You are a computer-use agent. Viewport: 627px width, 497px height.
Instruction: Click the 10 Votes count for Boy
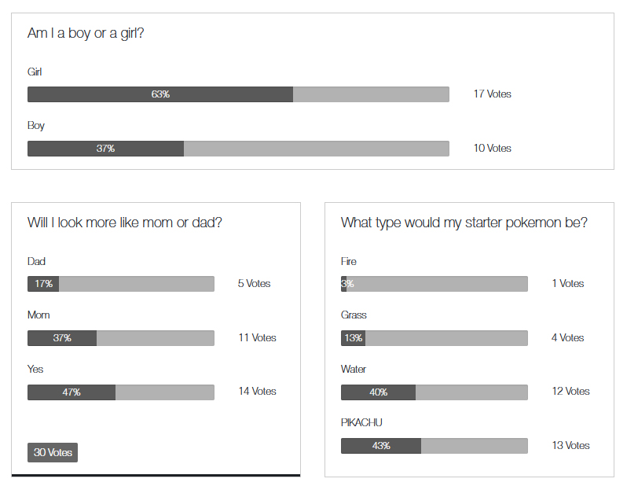(x=492, y=149)
